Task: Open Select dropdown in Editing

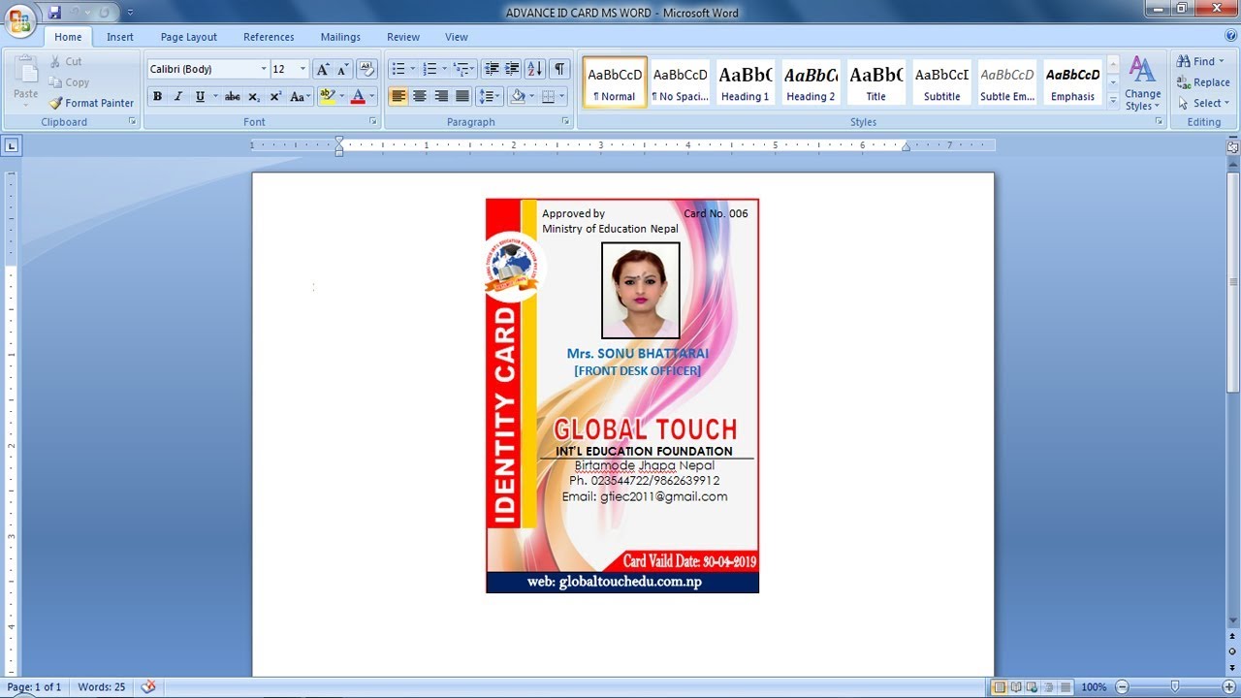Action: tap(1203, 103)
